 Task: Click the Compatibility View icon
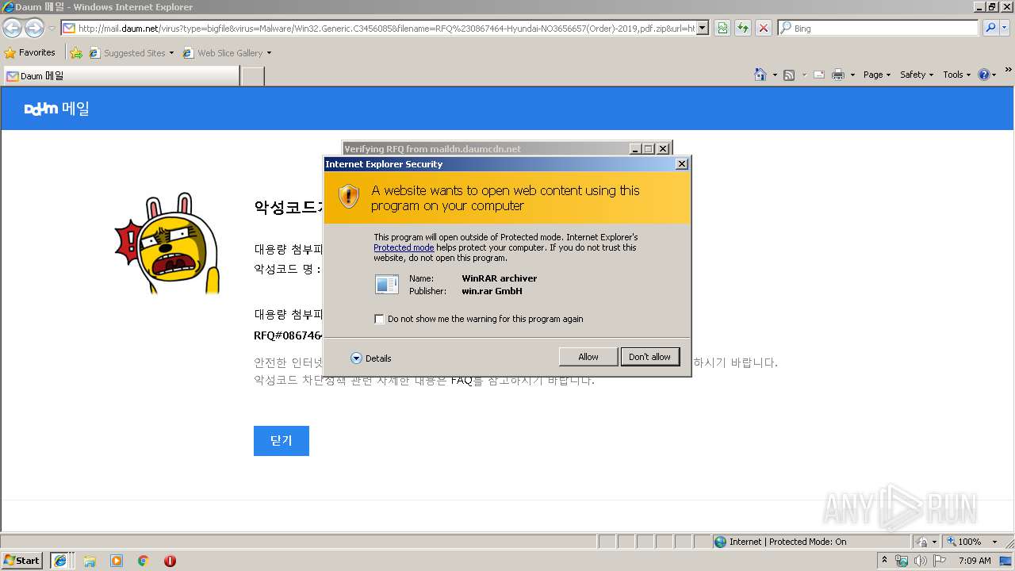pos(722,28)
